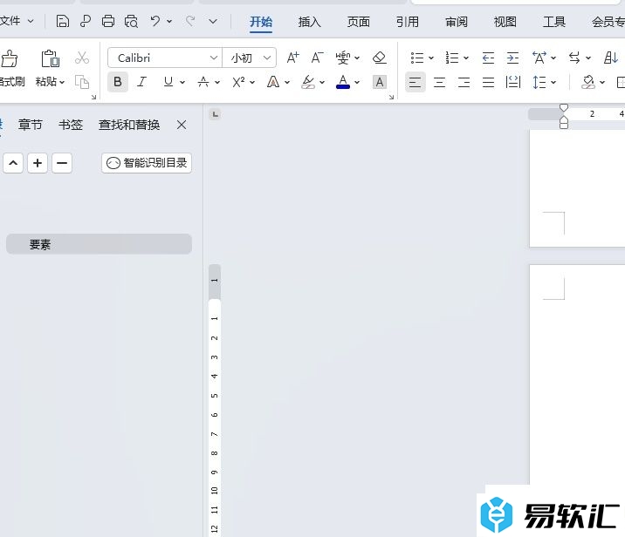Open the 小初 font size dropdown

coord(267,58)
